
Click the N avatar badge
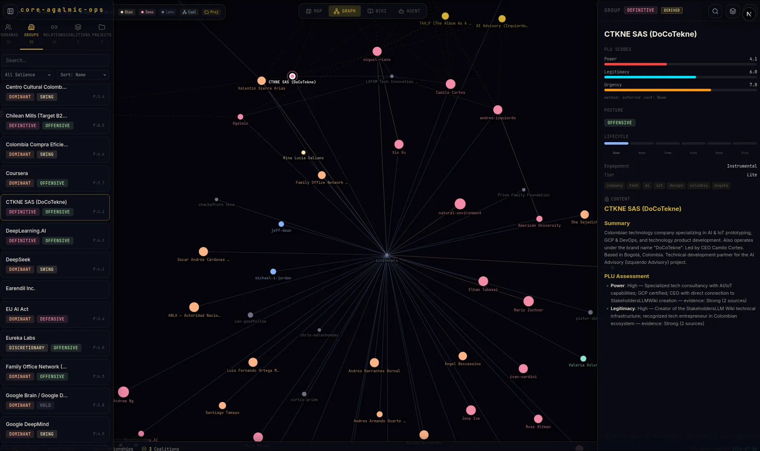pyautogui.click(x=749, y=14)
